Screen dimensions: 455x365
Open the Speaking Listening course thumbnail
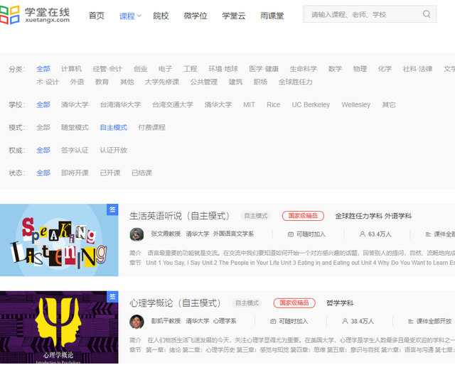pyautogui.click(x=59, y=240)
